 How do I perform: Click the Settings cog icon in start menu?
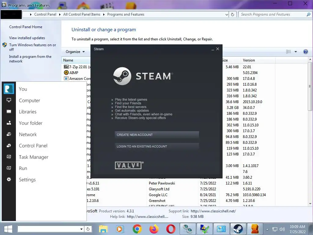9,179
